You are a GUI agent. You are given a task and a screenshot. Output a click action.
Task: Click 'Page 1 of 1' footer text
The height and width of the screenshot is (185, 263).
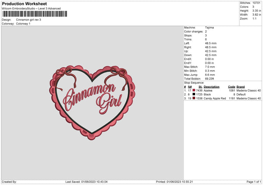[x=254, y=182]
